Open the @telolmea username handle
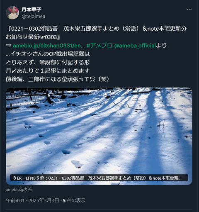199x212 pixels. (33, 16)
